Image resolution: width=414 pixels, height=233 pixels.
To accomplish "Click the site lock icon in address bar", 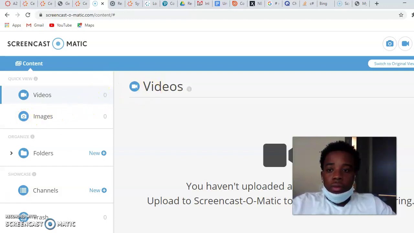I will (x=40, y=15).
